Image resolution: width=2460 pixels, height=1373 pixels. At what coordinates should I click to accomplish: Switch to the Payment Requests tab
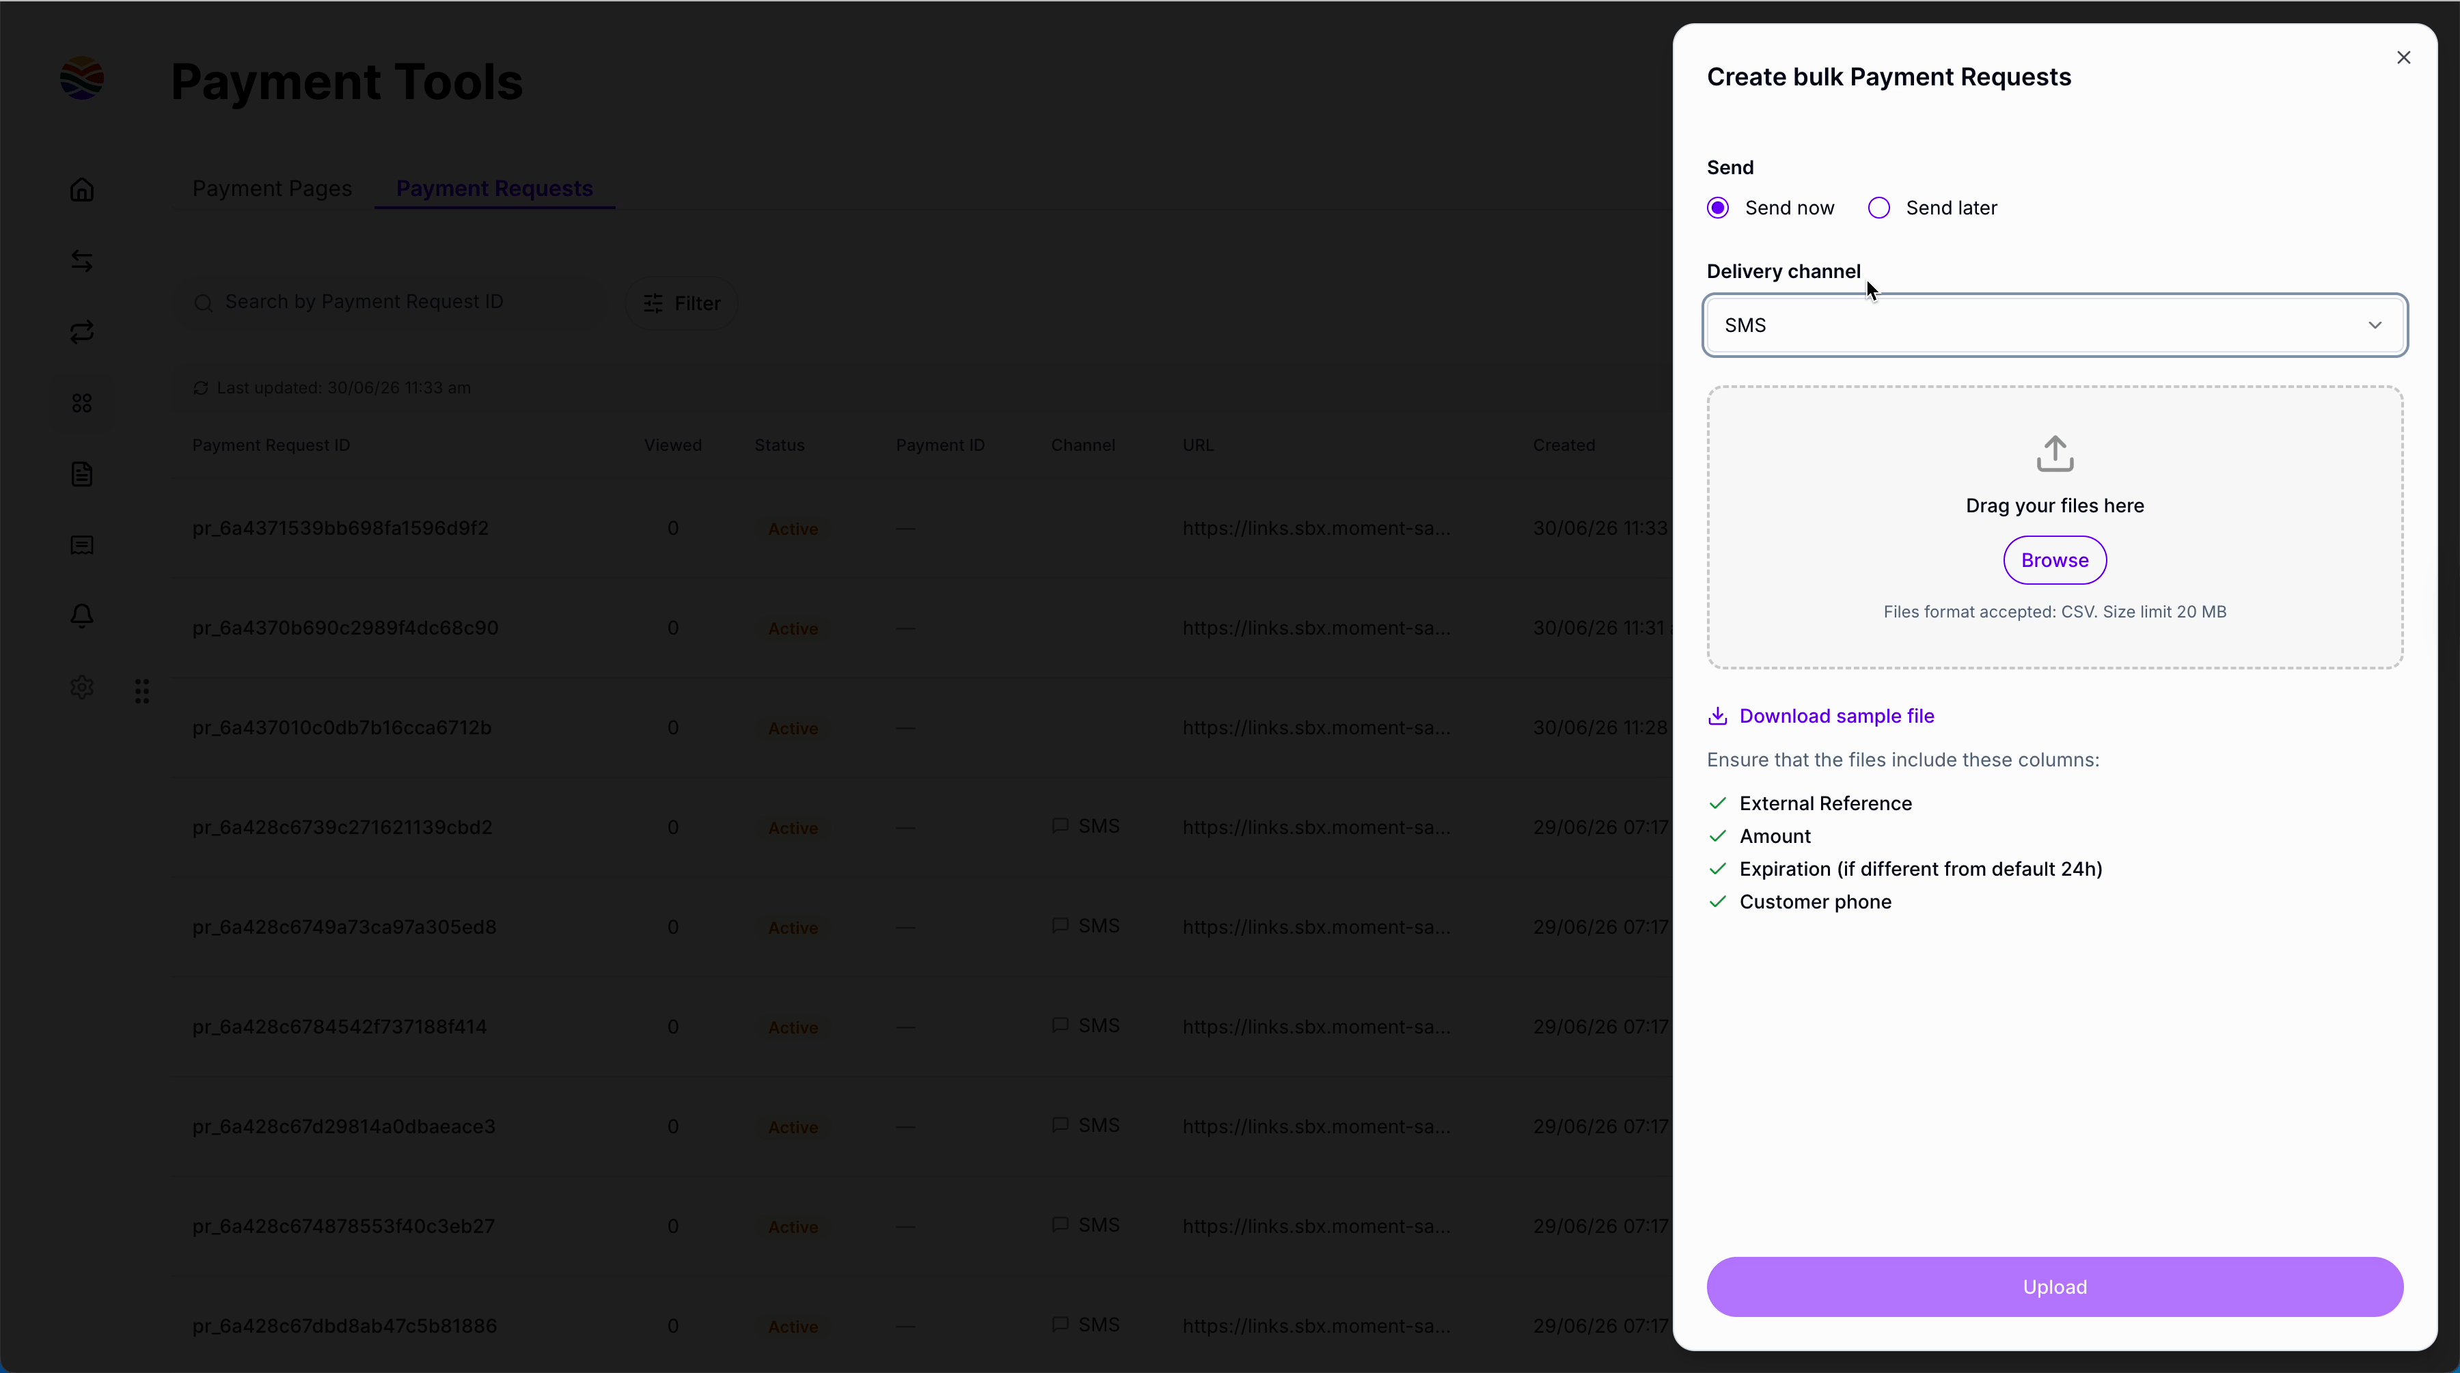pos(495,188)
